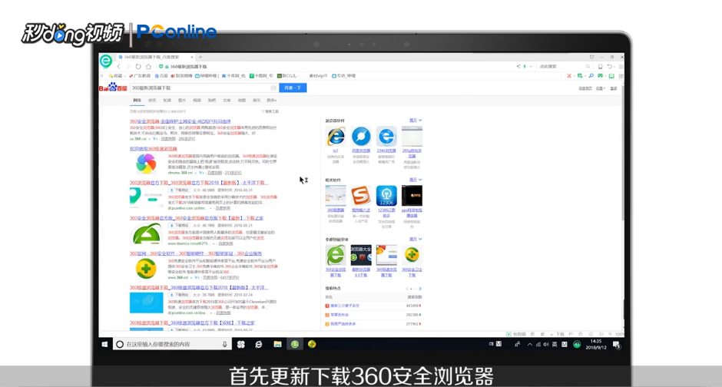
Task: Reload the page with the refresh icon
Action: (x=138, y=66)
